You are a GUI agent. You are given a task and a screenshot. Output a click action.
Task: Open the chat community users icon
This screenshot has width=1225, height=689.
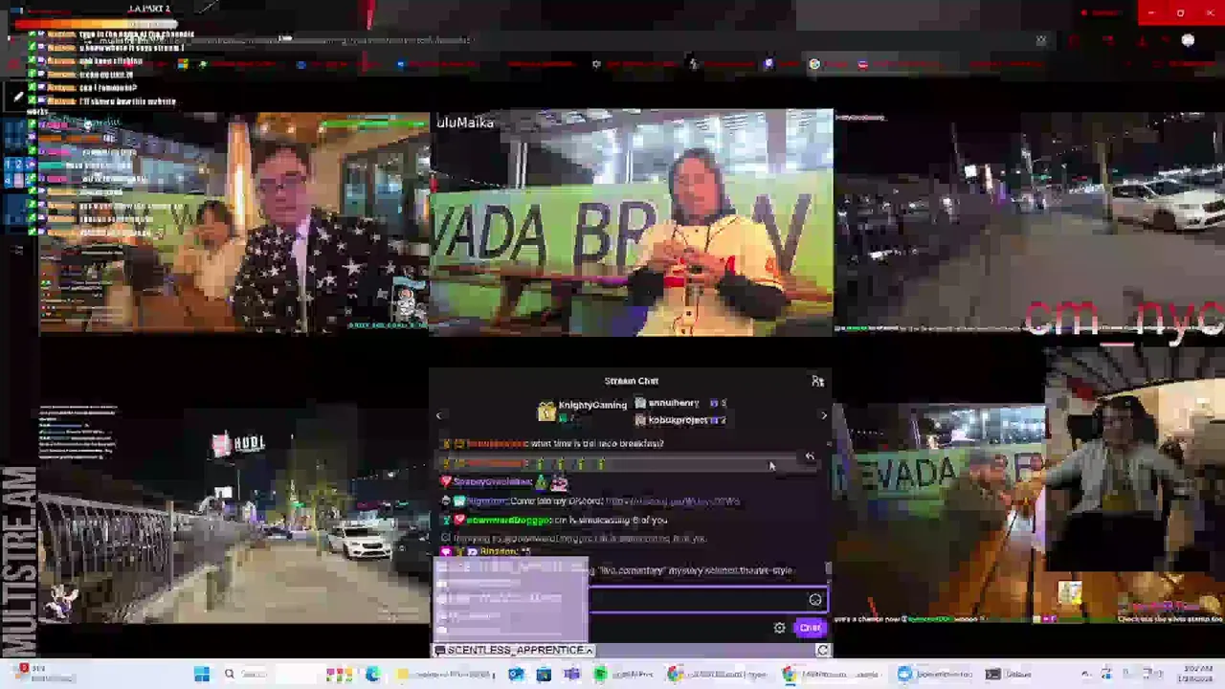point(817,381)
